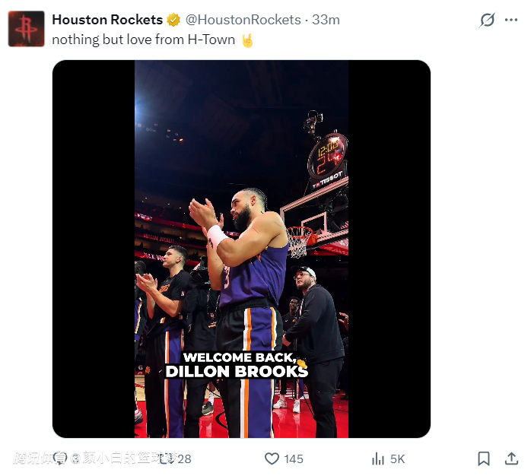Open the share post menu
531x476 pixels.
pos(511,459)
